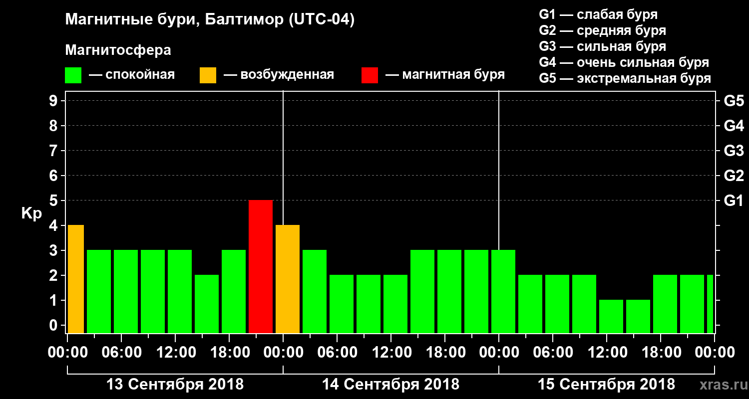
Task: Click the '06:00' tick of 14 September
Action: coord(337,352)
